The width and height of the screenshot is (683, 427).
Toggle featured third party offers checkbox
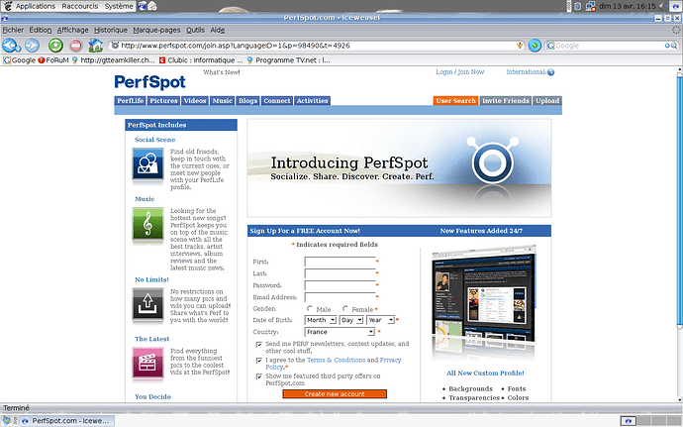click(x=259, y=376)
